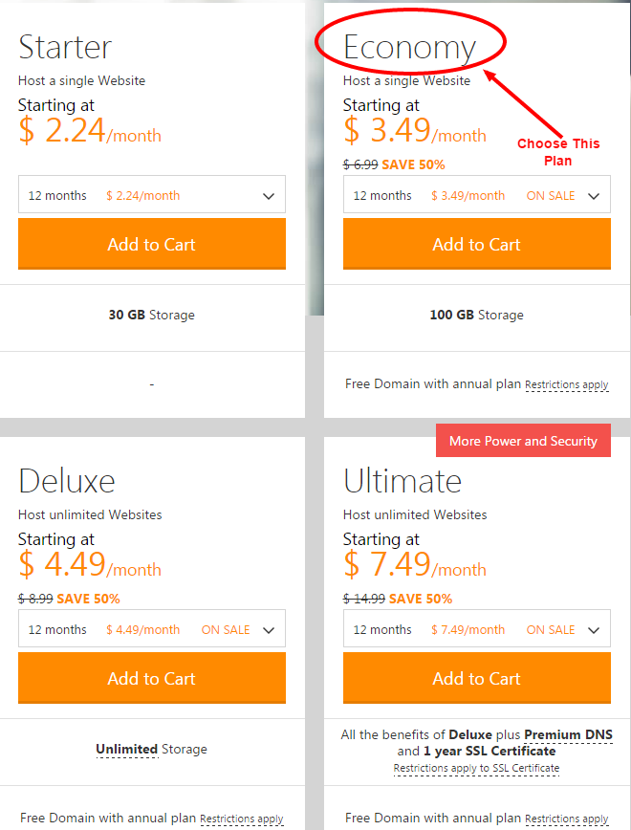Expand the Ultimate plan duration dropdown
This screenshot has width=631, height=830.
coord(476,628)
